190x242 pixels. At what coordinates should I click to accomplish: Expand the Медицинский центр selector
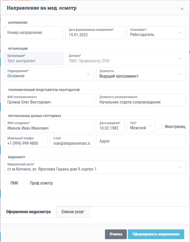(x=95, y=167)
